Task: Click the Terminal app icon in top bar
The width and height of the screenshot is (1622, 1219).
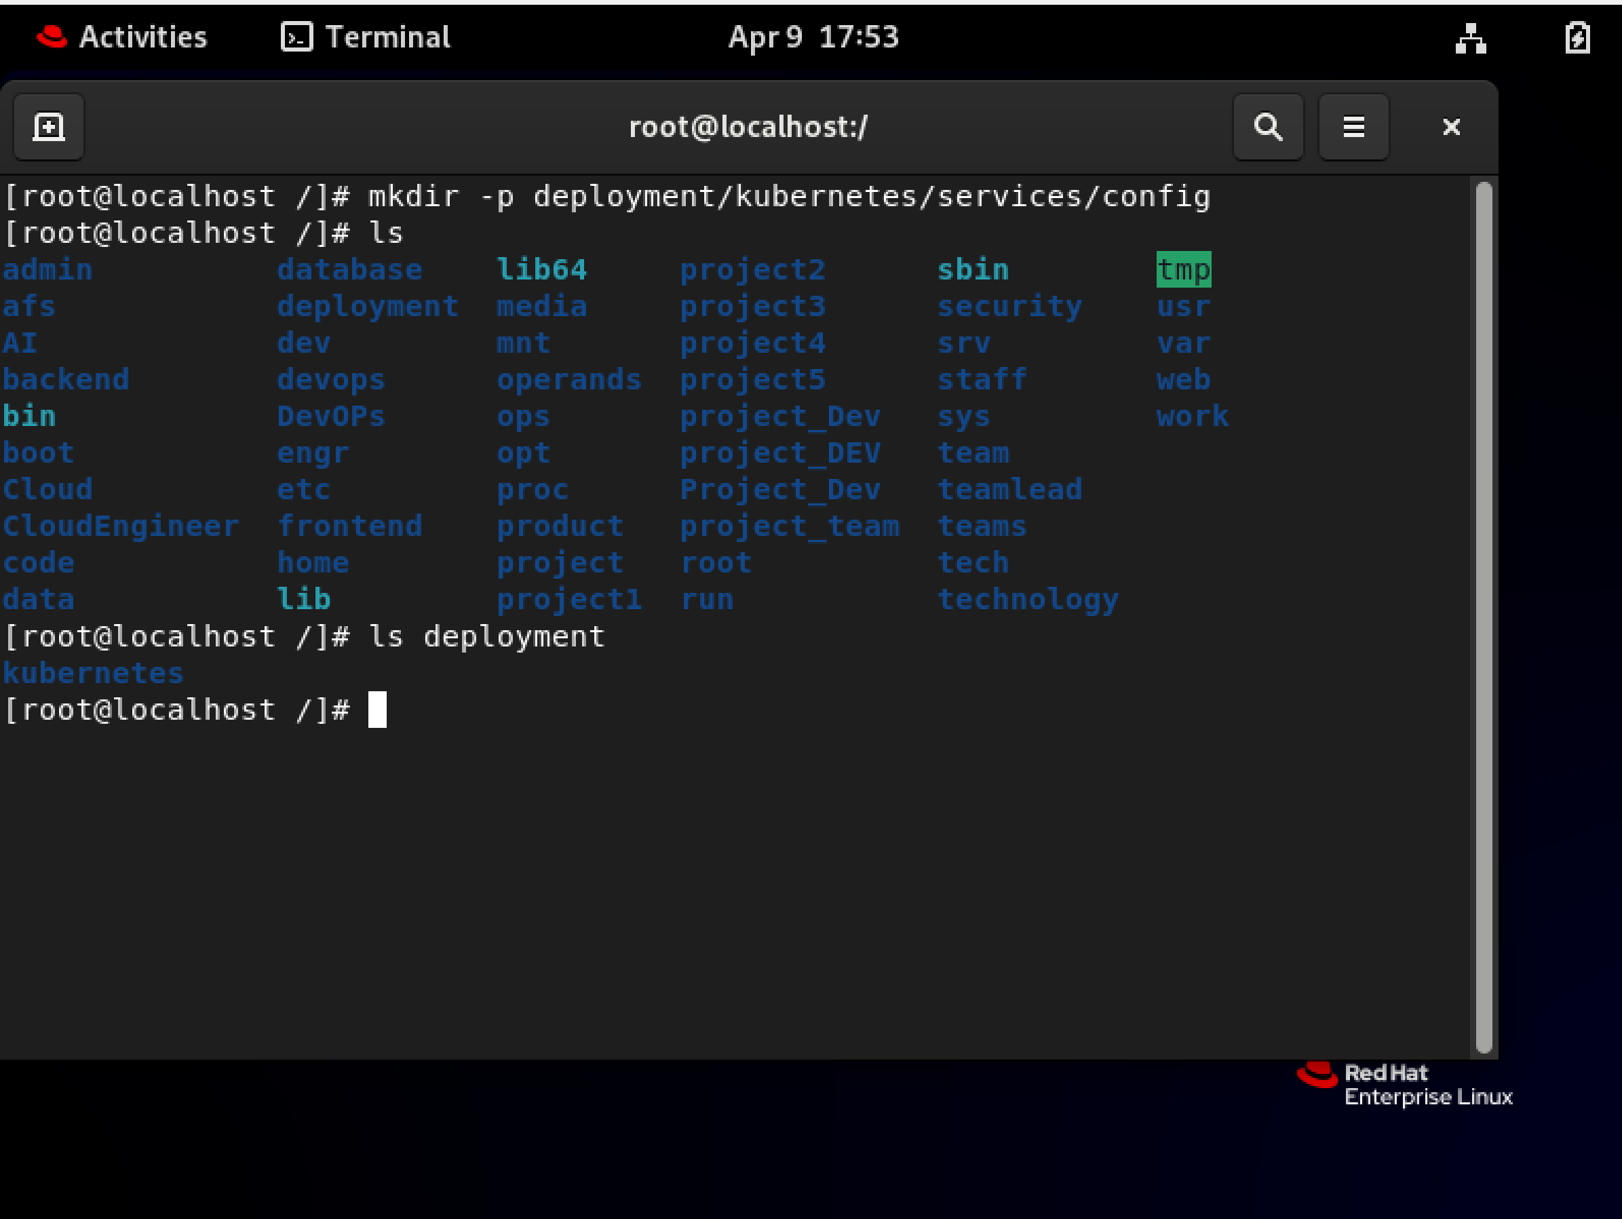Action: [x=296, y=37]
